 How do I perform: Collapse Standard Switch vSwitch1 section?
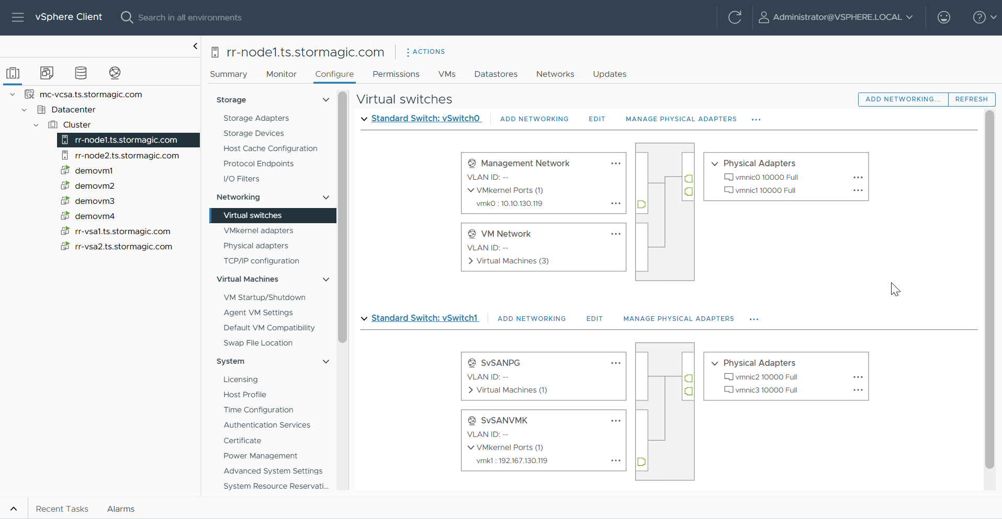point(364,319)
